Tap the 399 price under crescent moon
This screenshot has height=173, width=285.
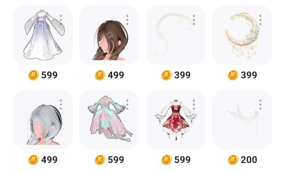coord(249,75)
